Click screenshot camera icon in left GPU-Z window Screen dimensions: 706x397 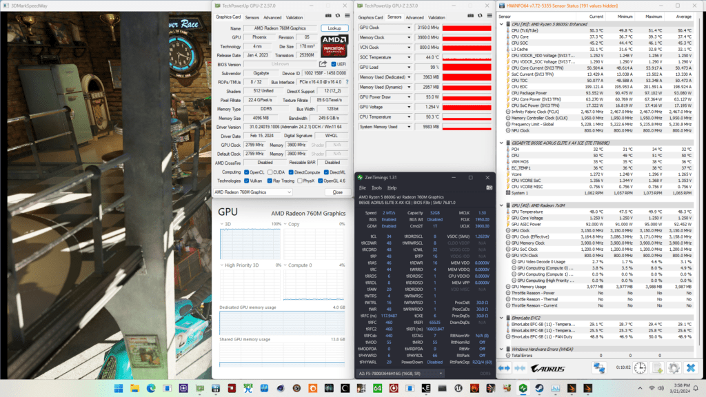328,16
